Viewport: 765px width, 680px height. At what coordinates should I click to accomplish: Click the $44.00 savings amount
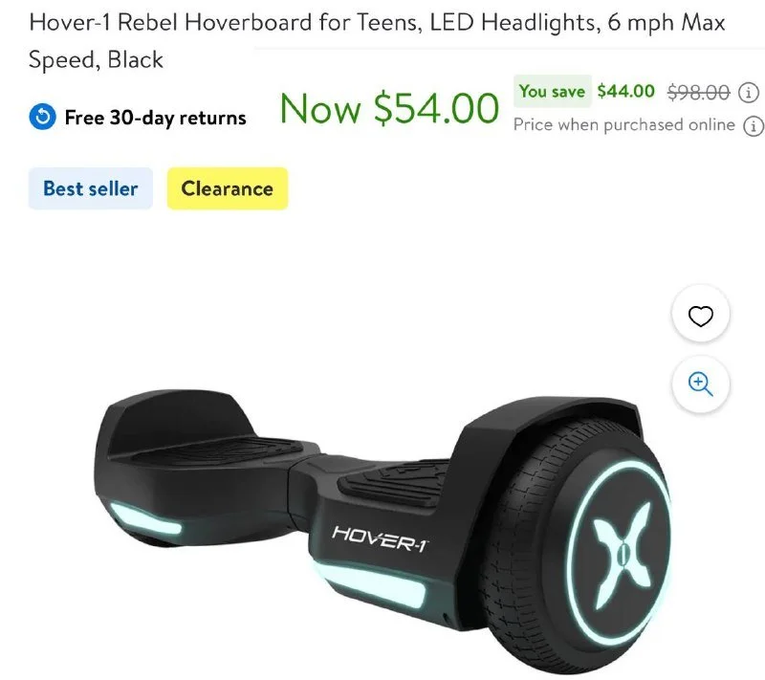click(x=626, y=91)
